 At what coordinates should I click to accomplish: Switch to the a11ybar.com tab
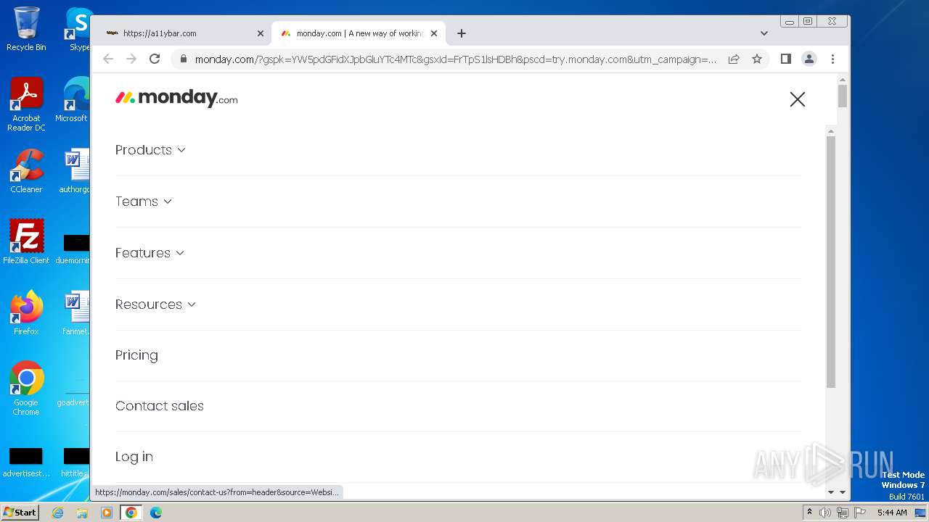[x=181, y=33]
